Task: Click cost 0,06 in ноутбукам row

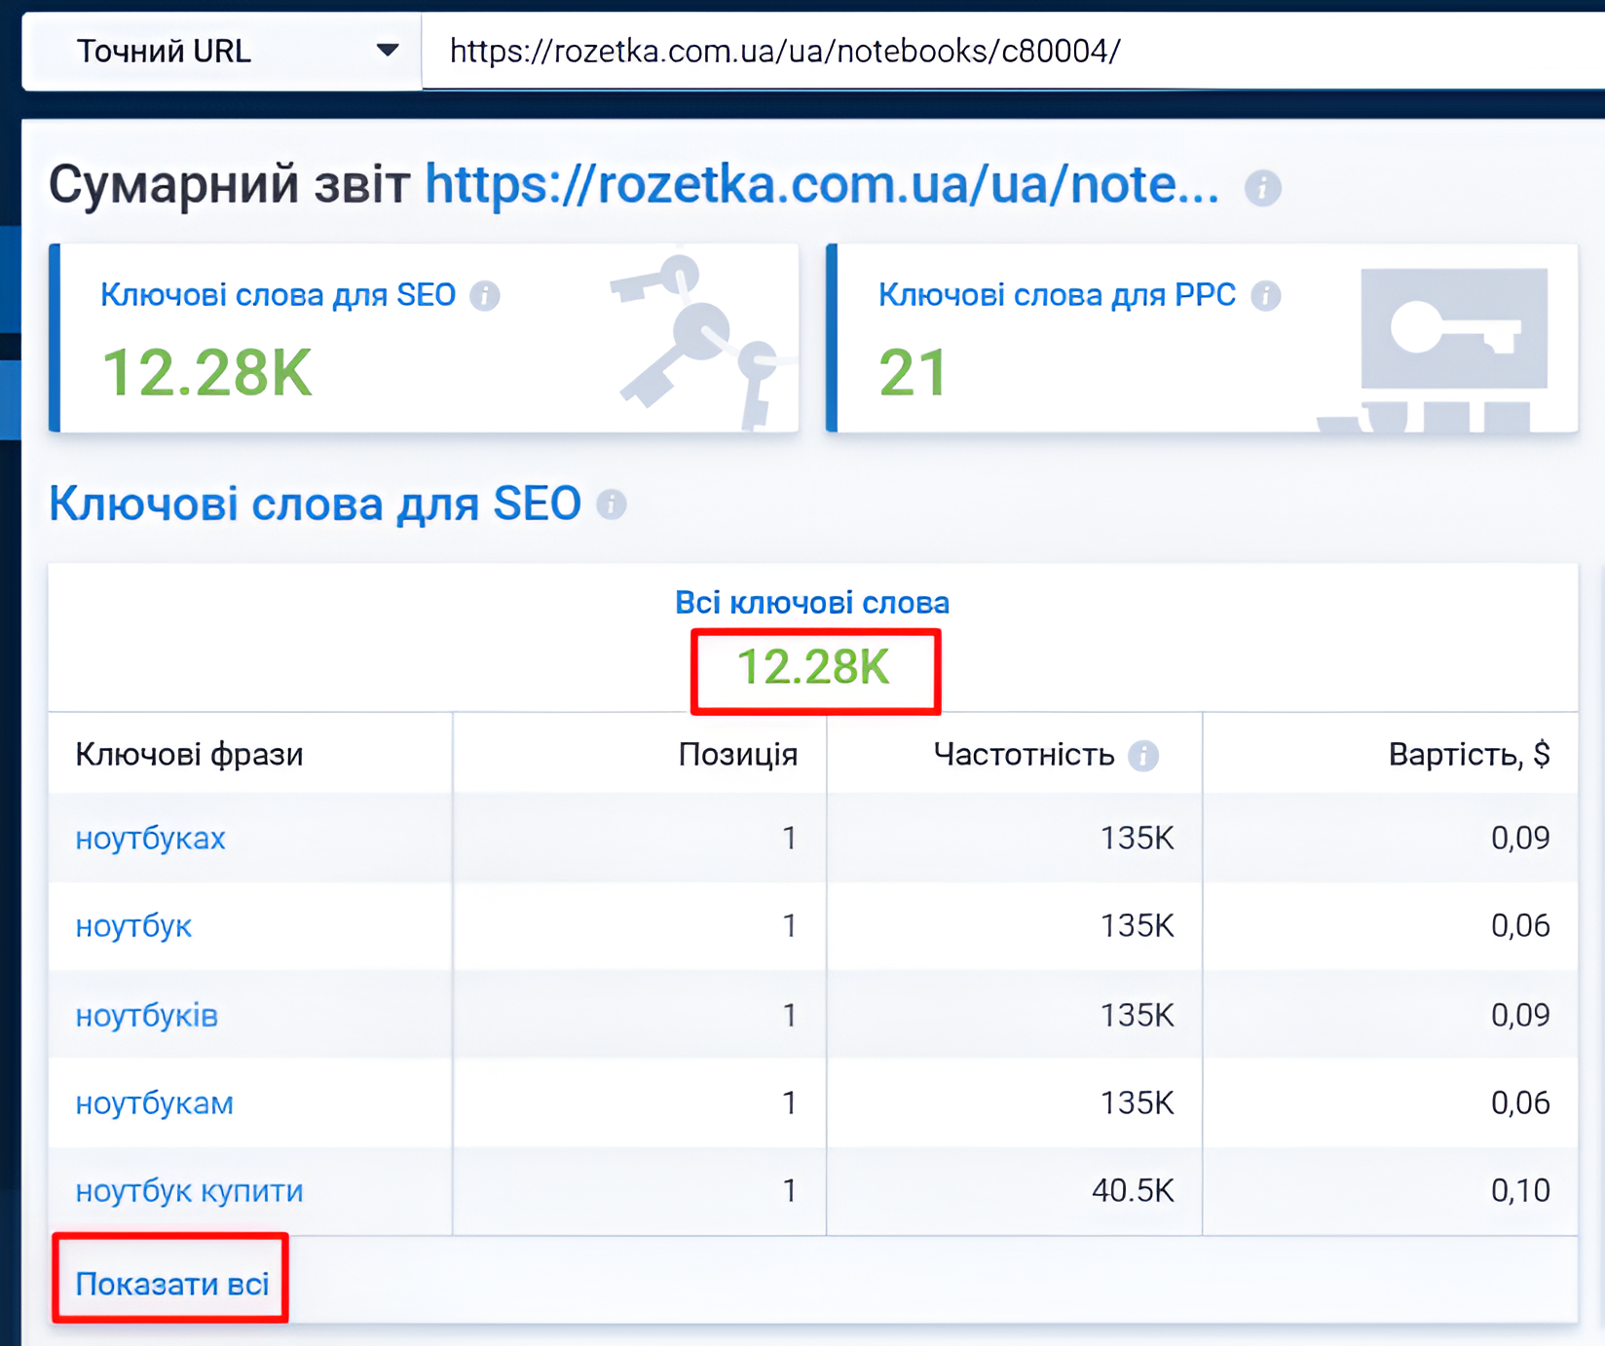Action: (x=1520, y=1103)
